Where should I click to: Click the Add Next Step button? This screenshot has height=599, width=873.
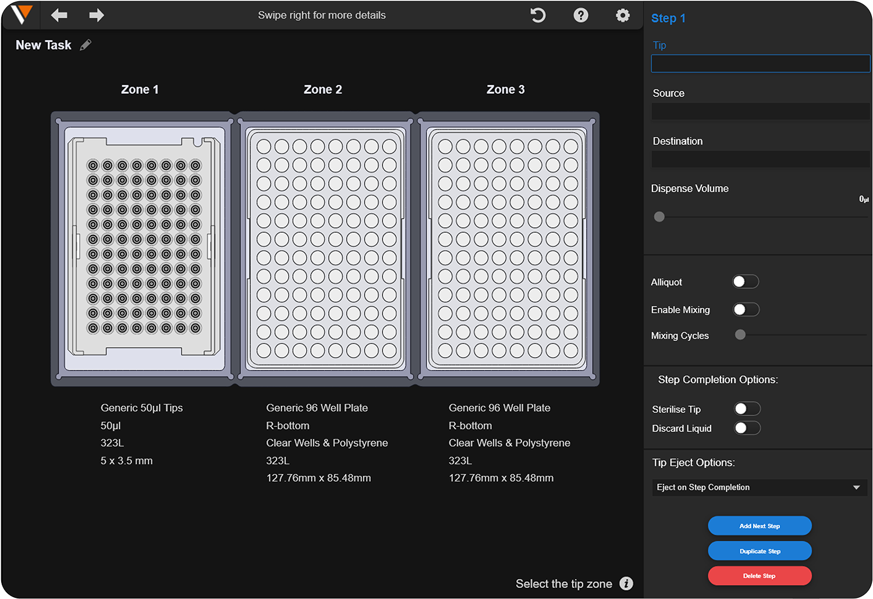(x=760, y=526)
